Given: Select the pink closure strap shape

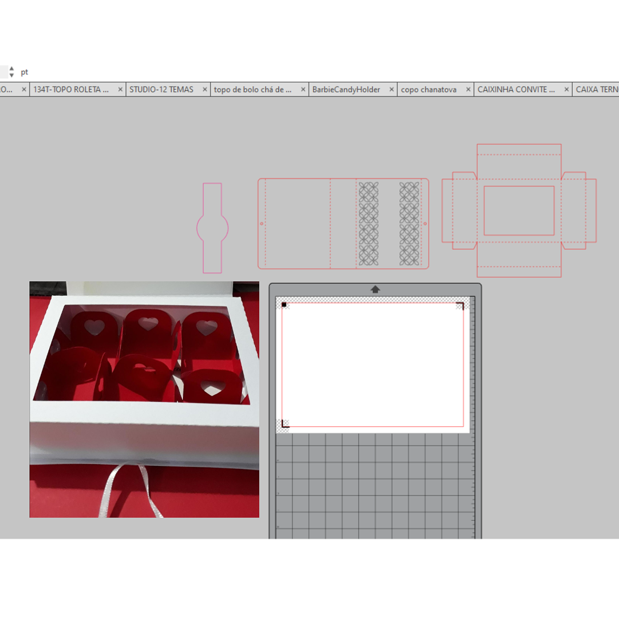Looking at the screenshot, I should point(212,228).
